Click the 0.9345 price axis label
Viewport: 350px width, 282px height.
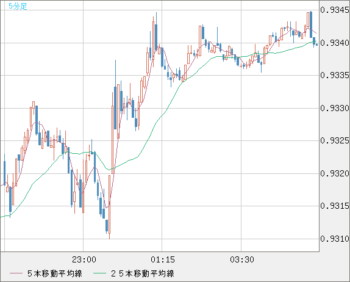tap(334, 10)
